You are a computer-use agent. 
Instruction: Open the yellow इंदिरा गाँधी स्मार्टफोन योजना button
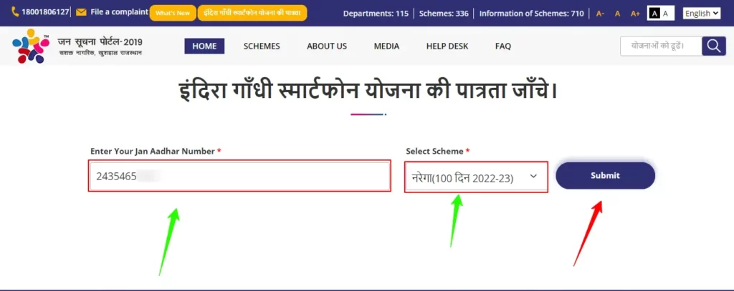252,13
